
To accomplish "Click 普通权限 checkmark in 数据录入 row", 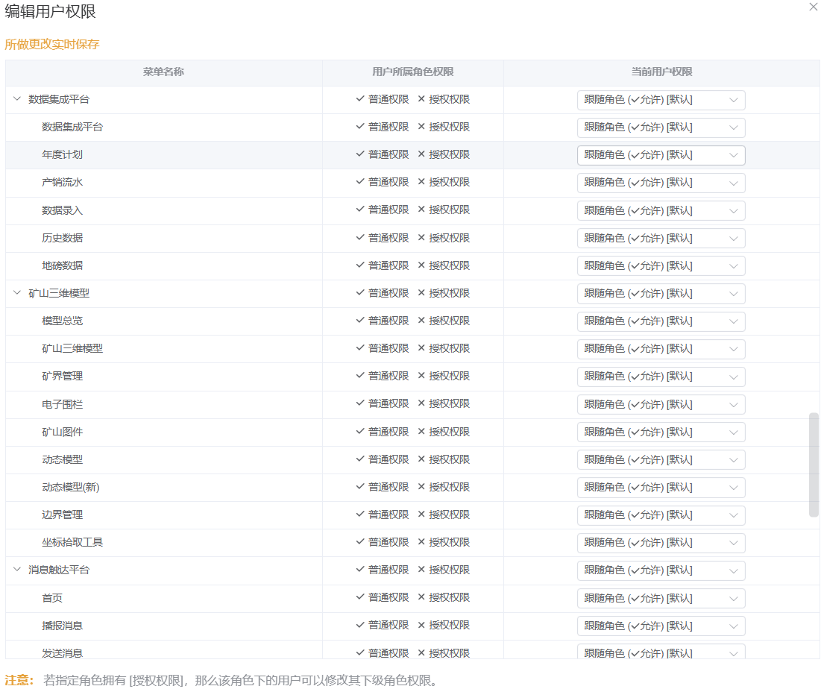I will (x=360, y=210).
